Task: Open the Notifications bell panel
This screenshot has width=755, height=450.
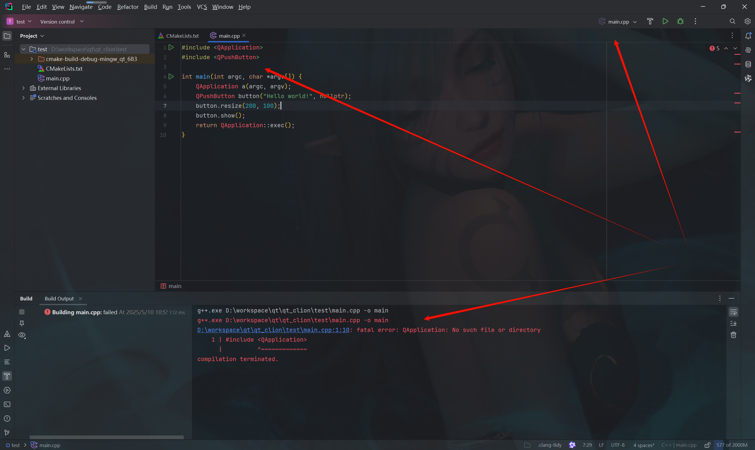Action: coord(748,36)
